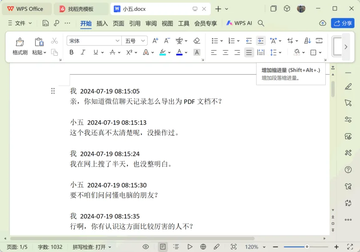Click the Format Painter (格式刷) tool
Screen dimensions: 360x252
tap(20, 46)
